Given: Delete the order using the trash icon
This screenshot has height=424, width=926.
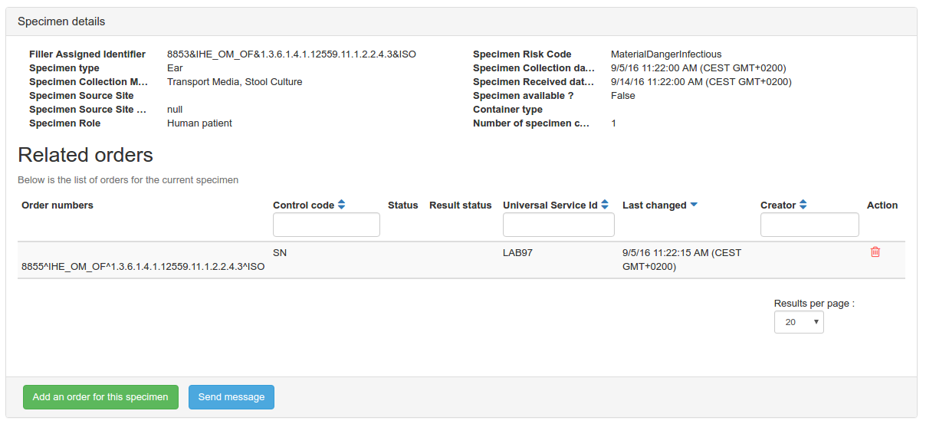Looking at the screenshot, I should (x=875, y=251).
